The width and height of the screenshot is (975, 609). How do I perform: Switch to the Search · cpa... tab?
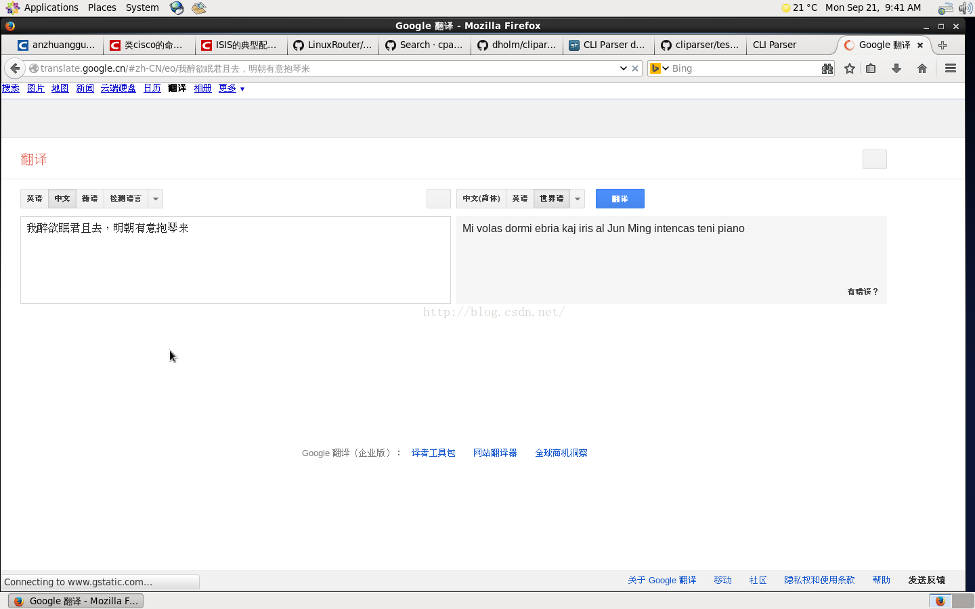tap(425, 45)
